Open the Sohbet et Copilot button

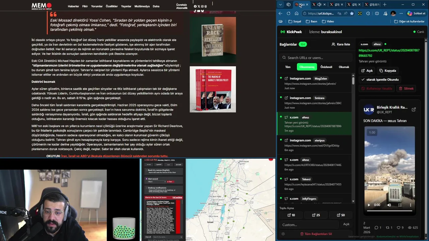pyautogui.click(x=416, y=13)
